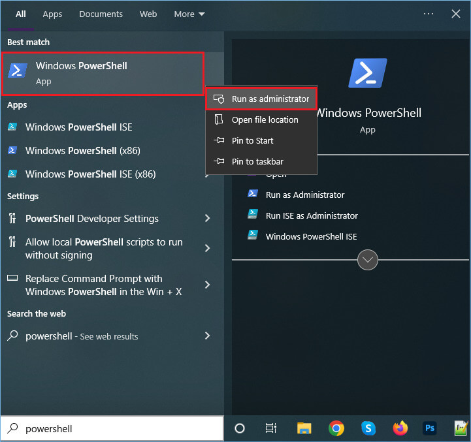Click the Windows PowerShell title in preview pane
Viewport: 471px width, 442px height.
(x=370, y=113)
